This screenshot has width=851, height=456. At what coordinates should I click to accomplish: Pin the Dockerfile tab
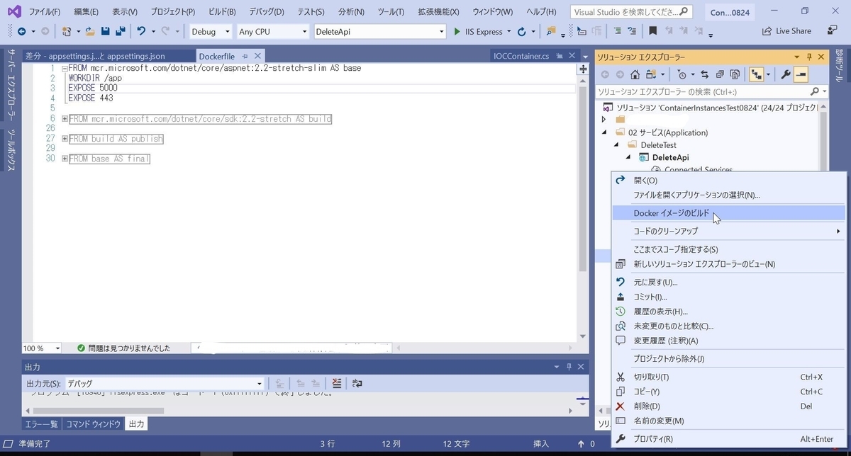tap(245, 56)
